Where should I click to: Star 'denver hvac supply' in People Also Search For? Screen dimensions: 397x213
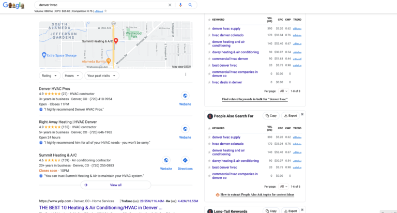tap(209, 138)
